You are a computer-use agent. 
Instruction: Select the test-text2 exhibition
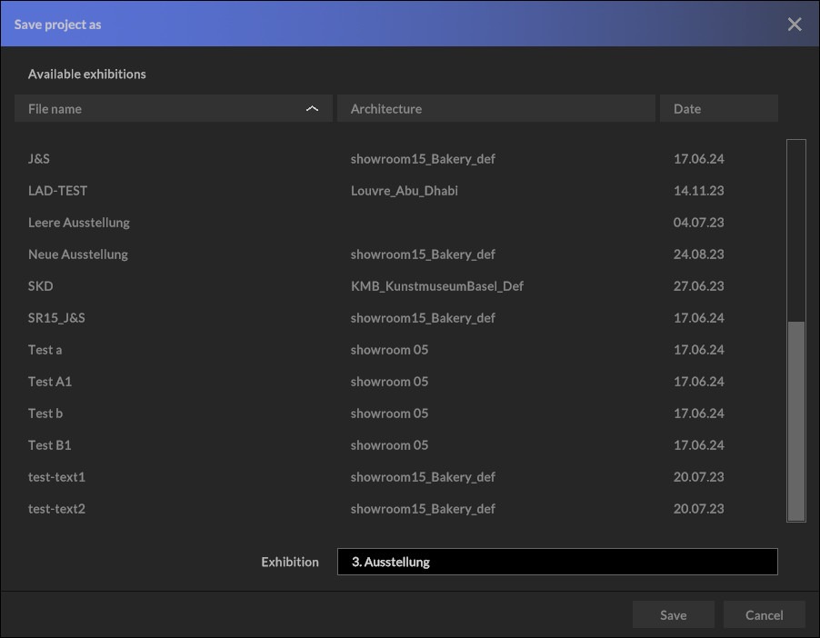pos(56,509)
